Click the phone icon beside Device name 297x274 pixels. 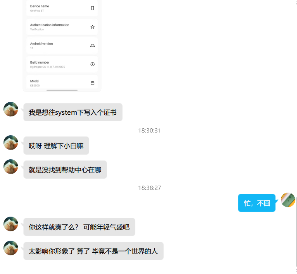tap(92, 8)
